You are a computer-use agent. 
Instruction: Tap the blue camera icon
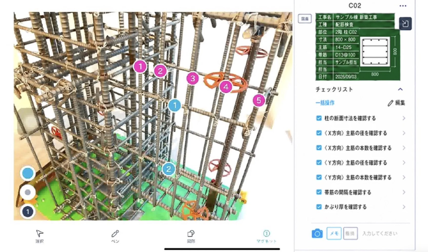click(x=317, y=233)
